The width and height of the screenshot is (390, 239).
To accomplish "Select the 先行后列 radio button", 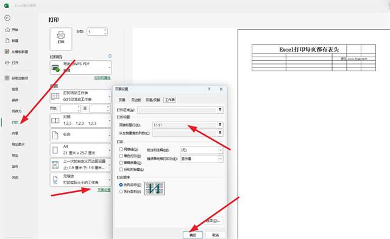I will click(121, 192).
